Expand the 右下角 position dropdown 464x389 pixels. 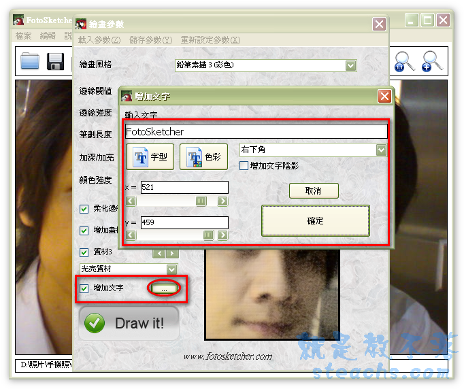[x=381, y=150]
